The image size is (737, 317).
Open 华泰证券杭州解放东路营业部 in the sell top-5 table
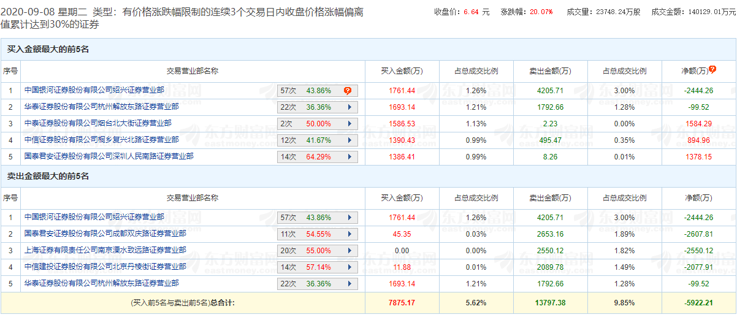coord(102,283)
